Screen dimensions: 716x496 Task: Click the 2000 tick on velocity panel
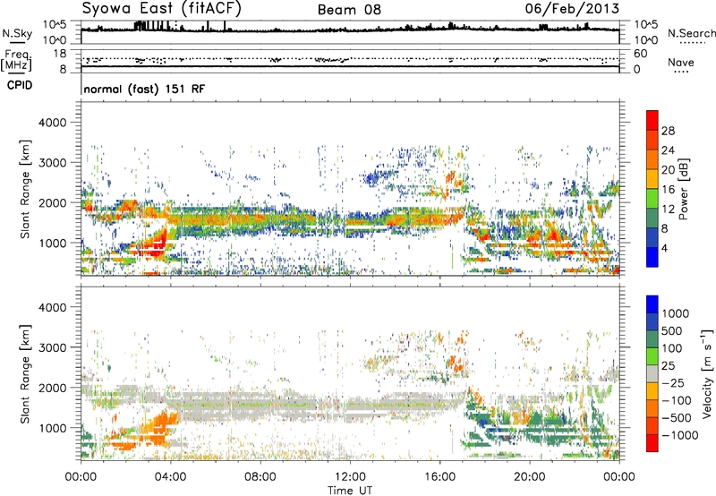52,388
